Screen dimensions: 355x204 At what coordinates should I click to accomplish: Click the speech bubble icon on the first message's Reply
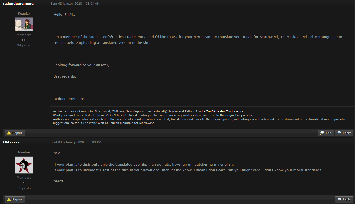tap(339, 133)
